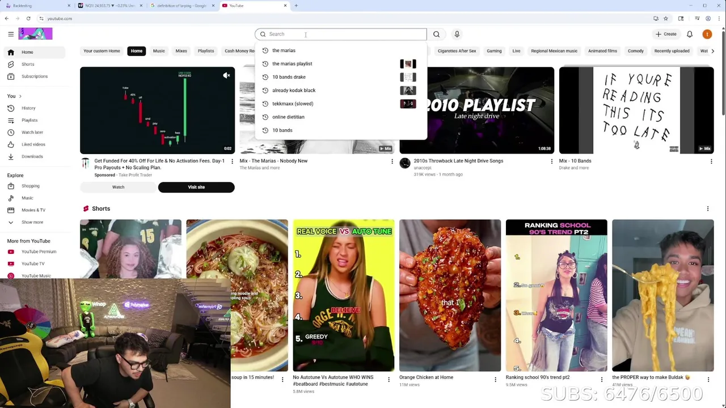Open the Real Voice vs Auto Tune short
726x408 pixels.
(343, 295)
